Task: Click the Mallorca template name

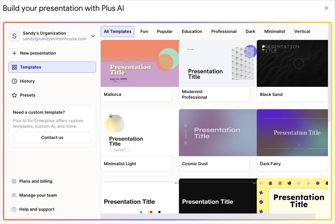Action: pos(112,94)
